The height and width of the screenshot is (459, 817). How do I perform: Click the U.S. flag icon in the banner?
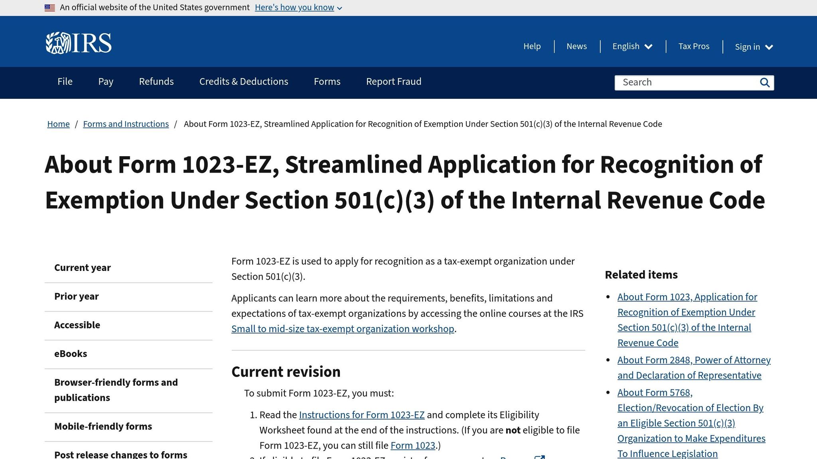pyautogui.click(x=49, y=7)
